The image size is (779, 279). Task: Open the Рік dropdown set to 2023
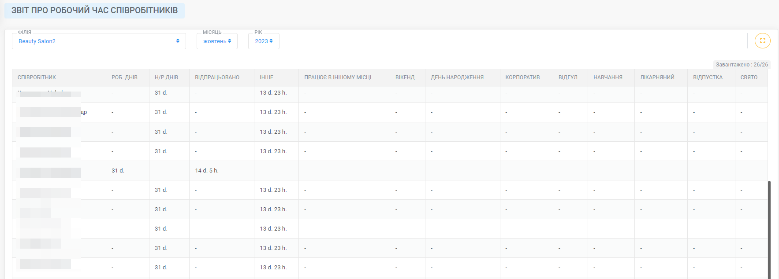coord(264,41)
